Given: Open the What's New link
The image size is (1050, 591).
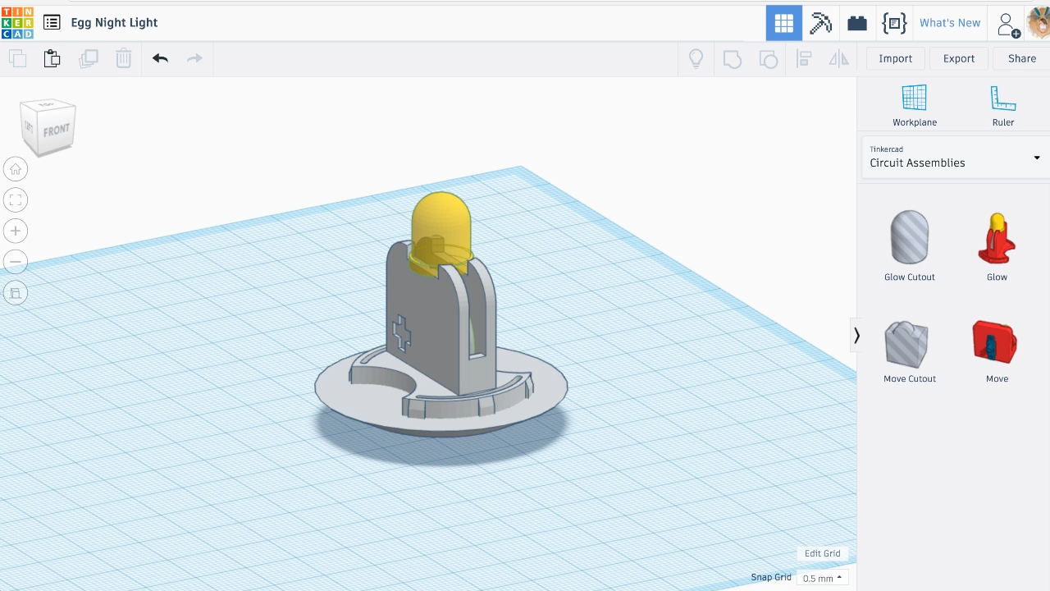Looking at the screenshot, I should 950,23.
